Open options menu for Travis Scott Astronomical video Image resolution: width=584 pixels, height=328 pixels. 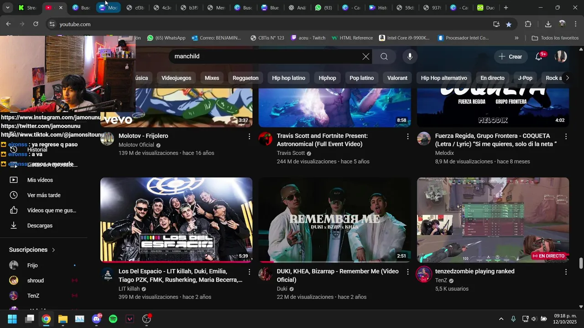coord(407,136)
